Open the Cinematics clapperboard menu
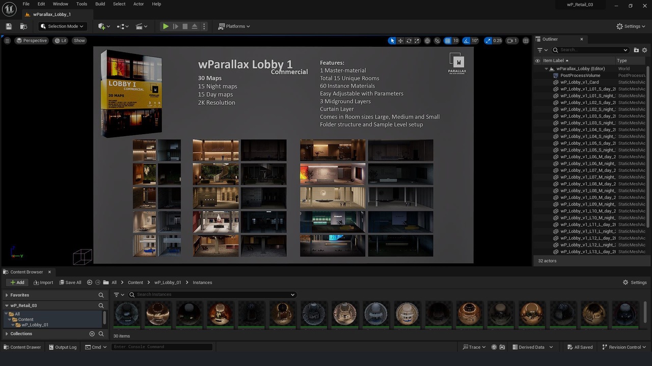 pos(142,26)
